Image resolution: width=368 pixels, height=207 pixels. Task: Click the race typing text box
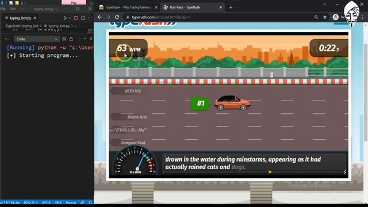(x=254, y=163)
